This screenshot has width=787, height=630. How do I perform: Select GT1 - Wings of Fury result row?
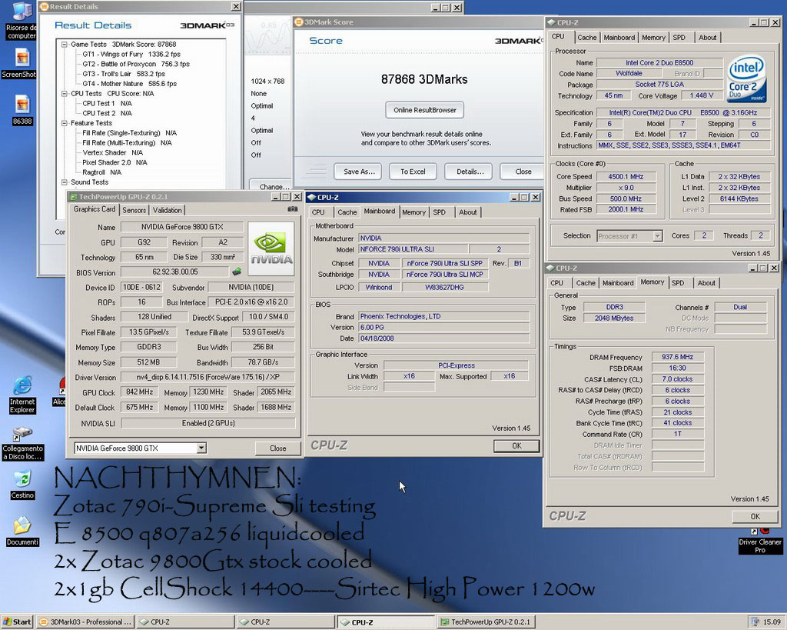131,55
